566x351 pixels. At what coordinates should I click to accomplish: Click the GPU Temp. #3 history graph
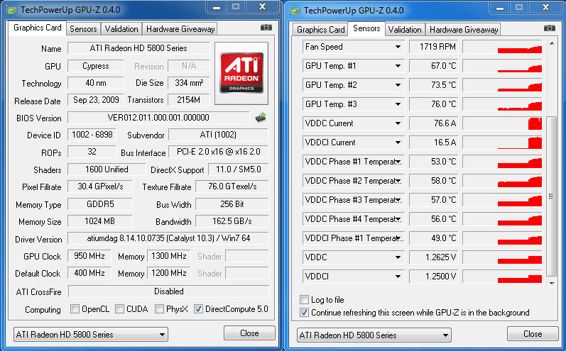click(x=503, y=104)
